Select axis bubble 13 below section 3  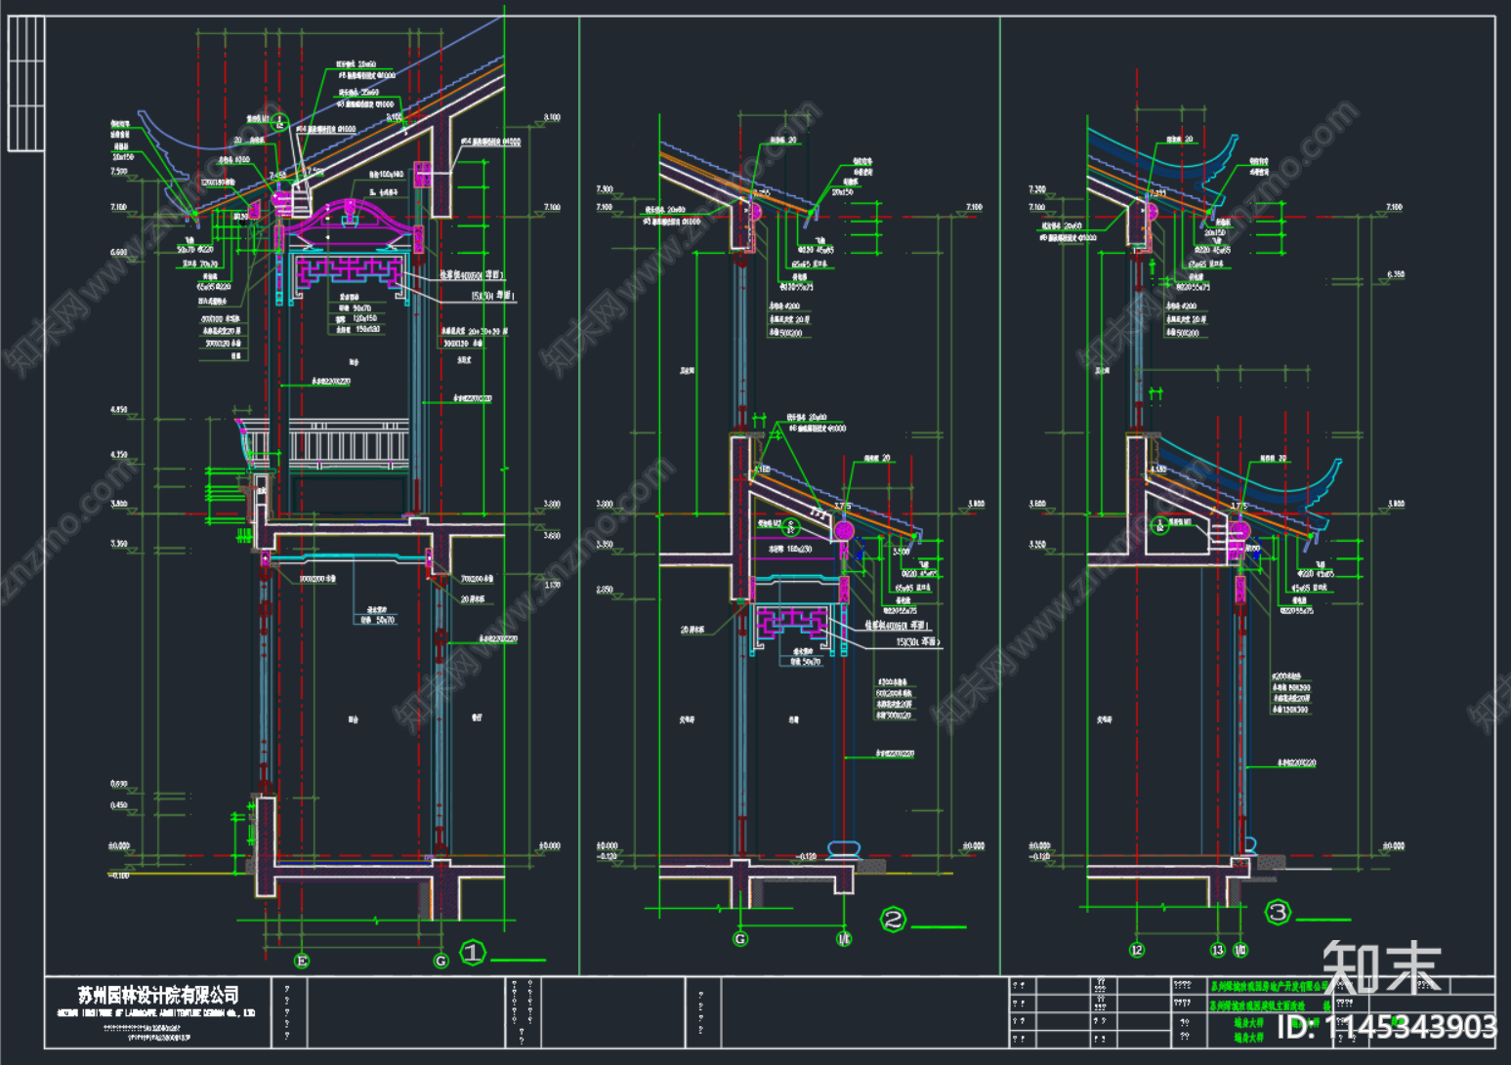click(1218, 949)
